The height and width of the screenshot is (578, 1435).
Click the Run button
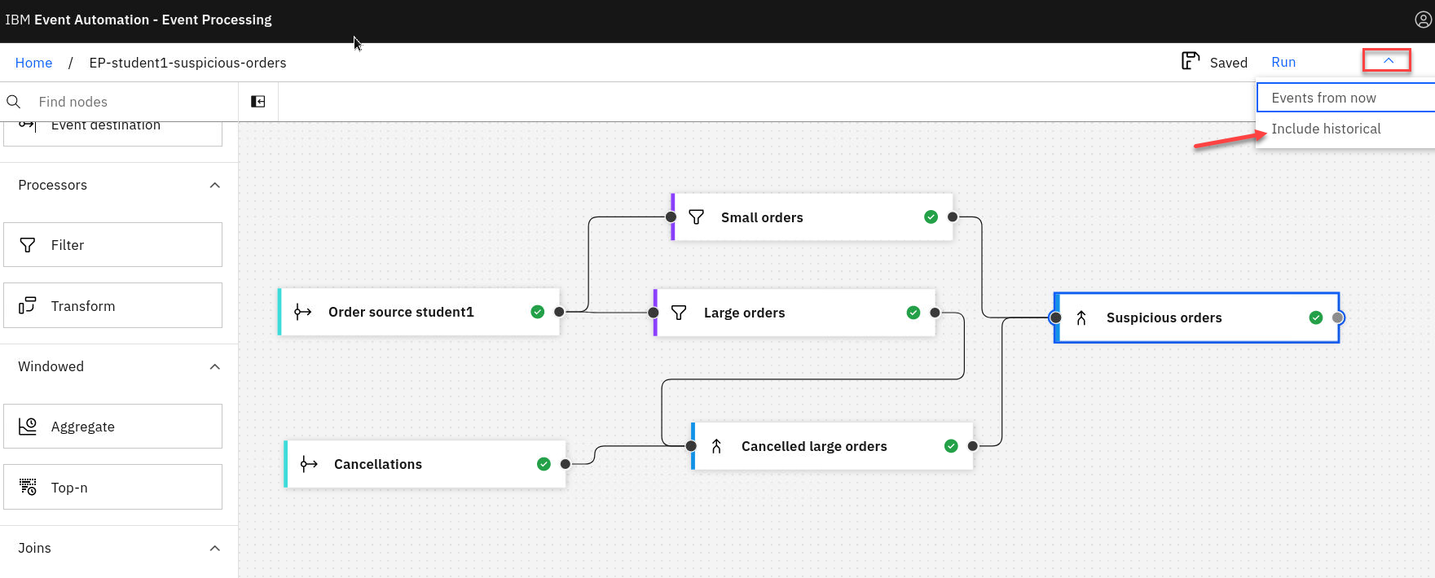coord(1283,63)
